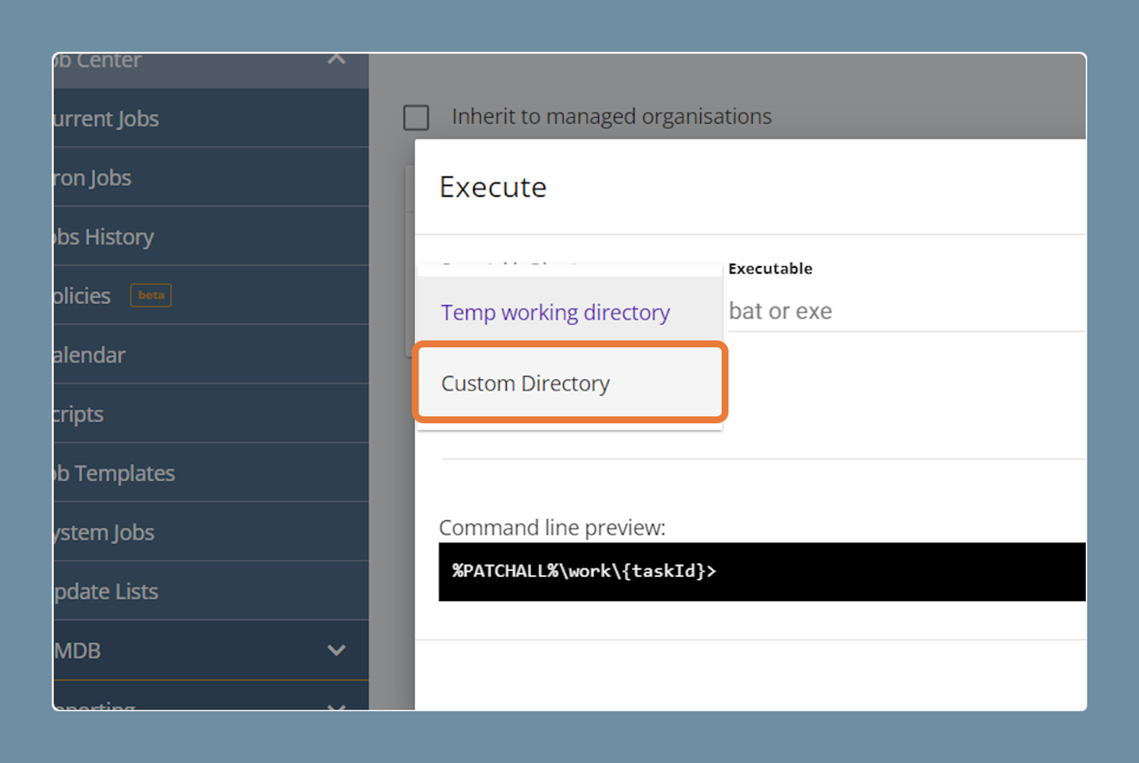Open the Scripts sidebar item

(211, 413)
